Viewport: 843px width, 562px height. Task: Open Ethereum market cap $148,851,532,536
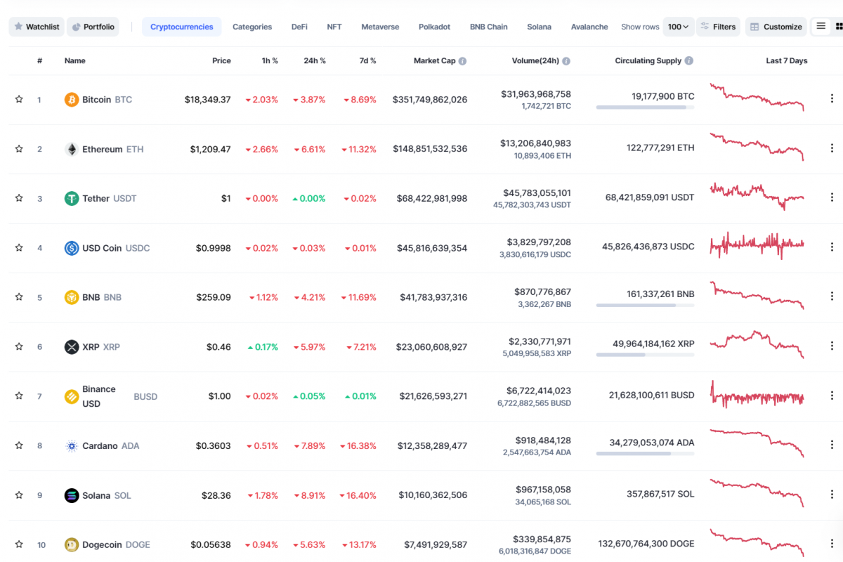click(430, 149)
